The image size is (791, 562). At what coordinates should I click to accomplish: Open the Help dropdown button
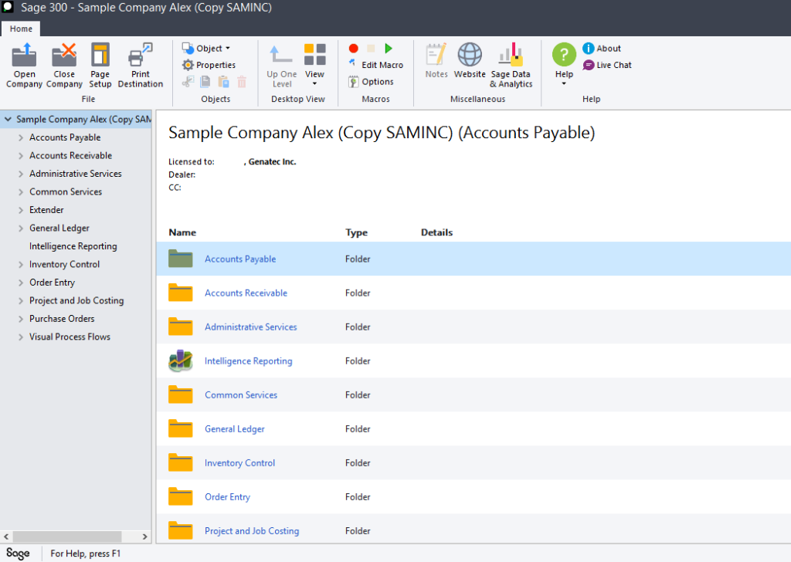564,66
